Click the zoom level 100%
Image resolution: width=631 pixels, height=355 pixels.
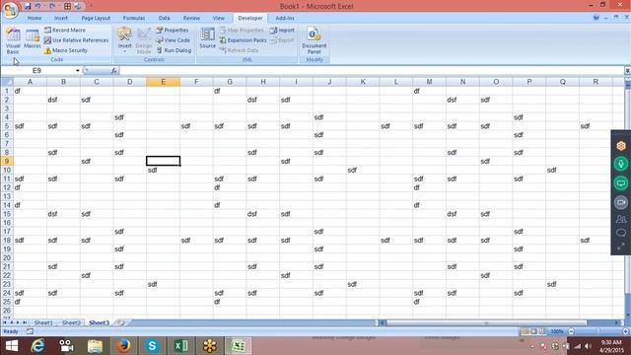tap(557, 331)
